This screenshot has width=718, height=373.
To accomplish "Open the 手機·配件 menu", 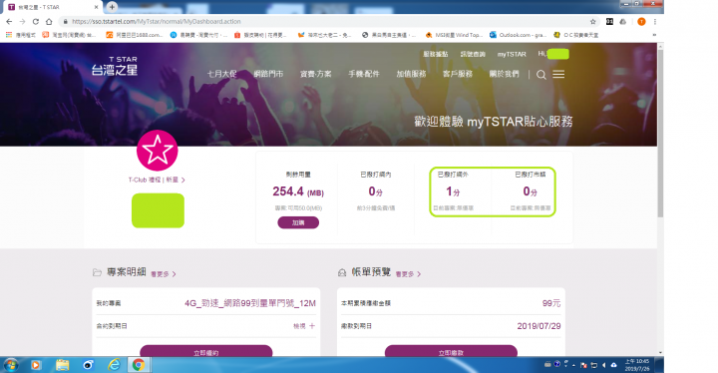I will pos(364,74).
